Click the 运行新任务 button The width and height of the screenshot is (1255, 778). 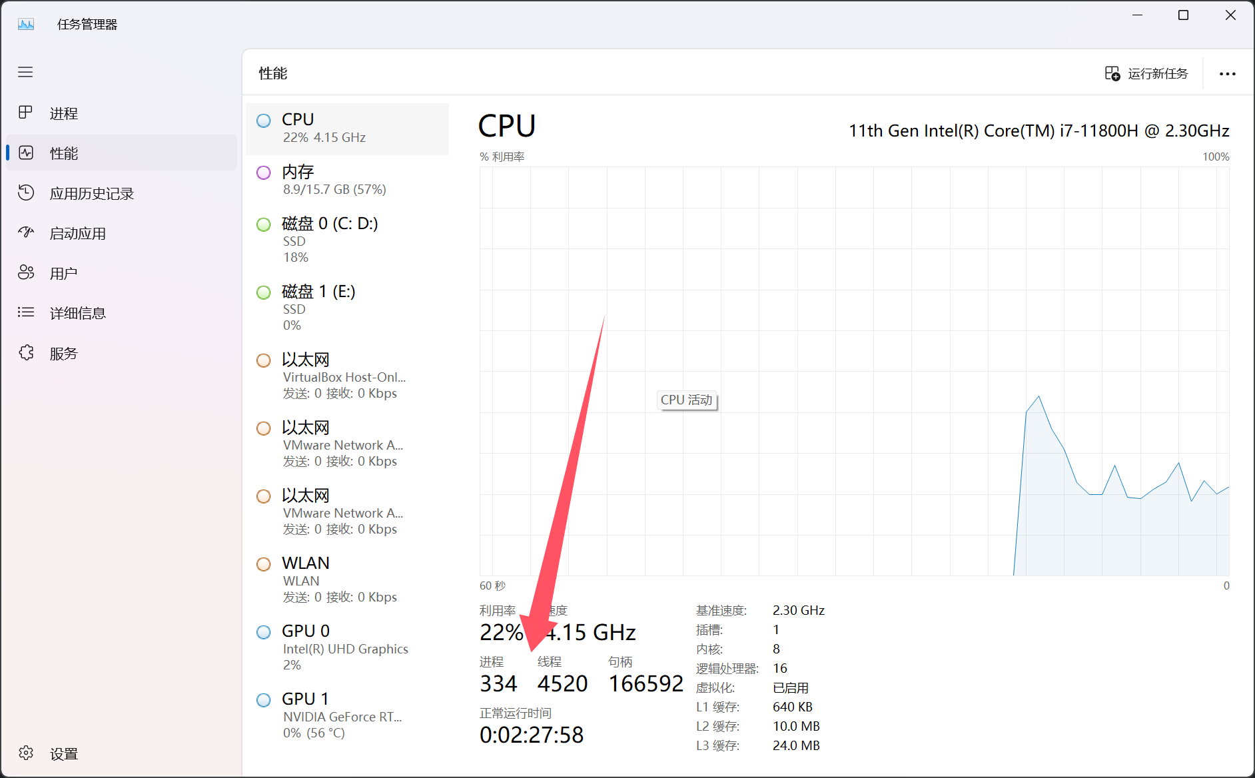tap(1146, 73)
